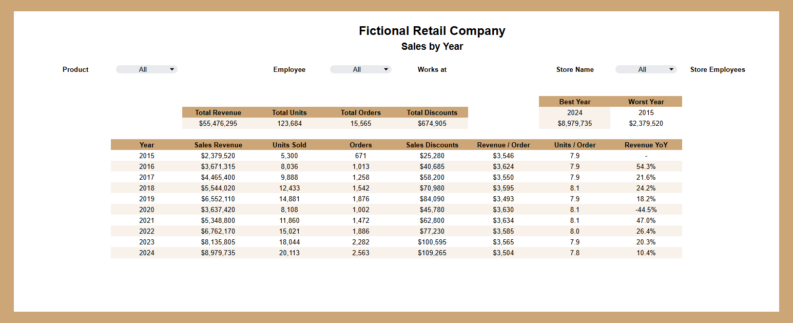
Task: Select the -44.5% Revenue YoY cell
Action: 646,210
